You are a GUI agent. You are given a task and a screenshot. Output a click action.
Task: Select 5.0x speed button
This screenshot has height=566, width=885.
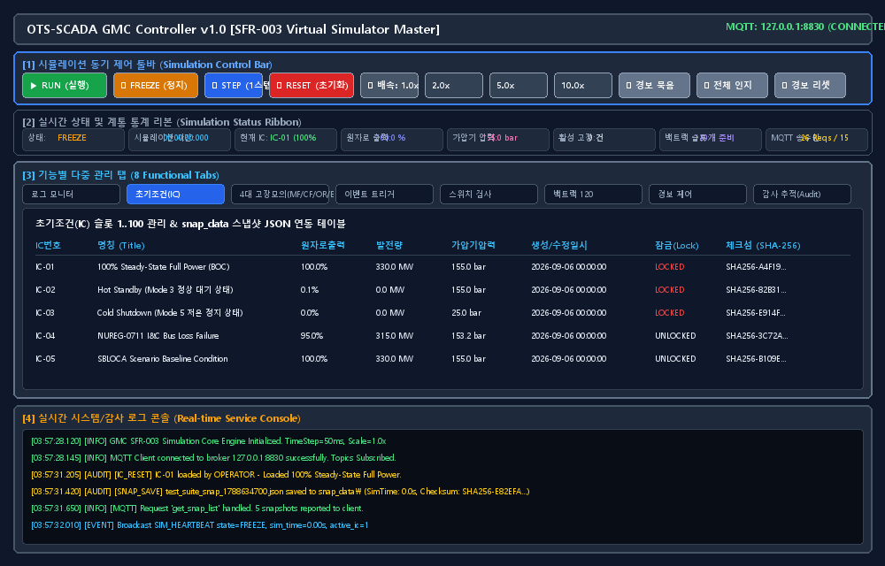coord(518,86)
